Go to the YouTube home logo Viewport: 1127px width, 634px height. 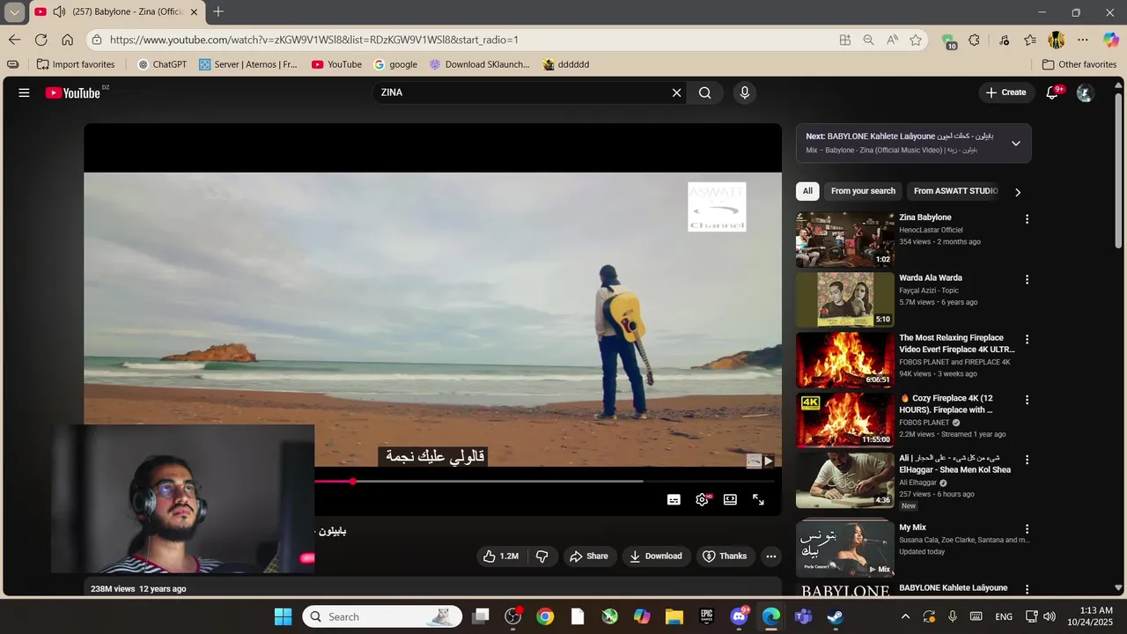pos(73,92)
